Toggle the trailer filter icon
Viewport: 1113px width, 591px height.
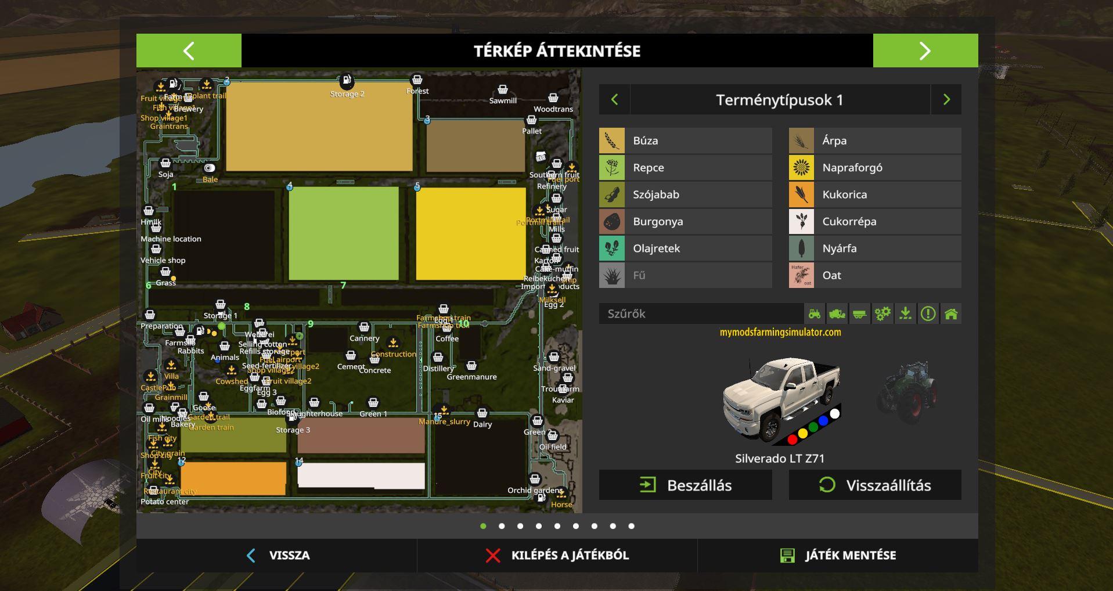coord(860,314)
